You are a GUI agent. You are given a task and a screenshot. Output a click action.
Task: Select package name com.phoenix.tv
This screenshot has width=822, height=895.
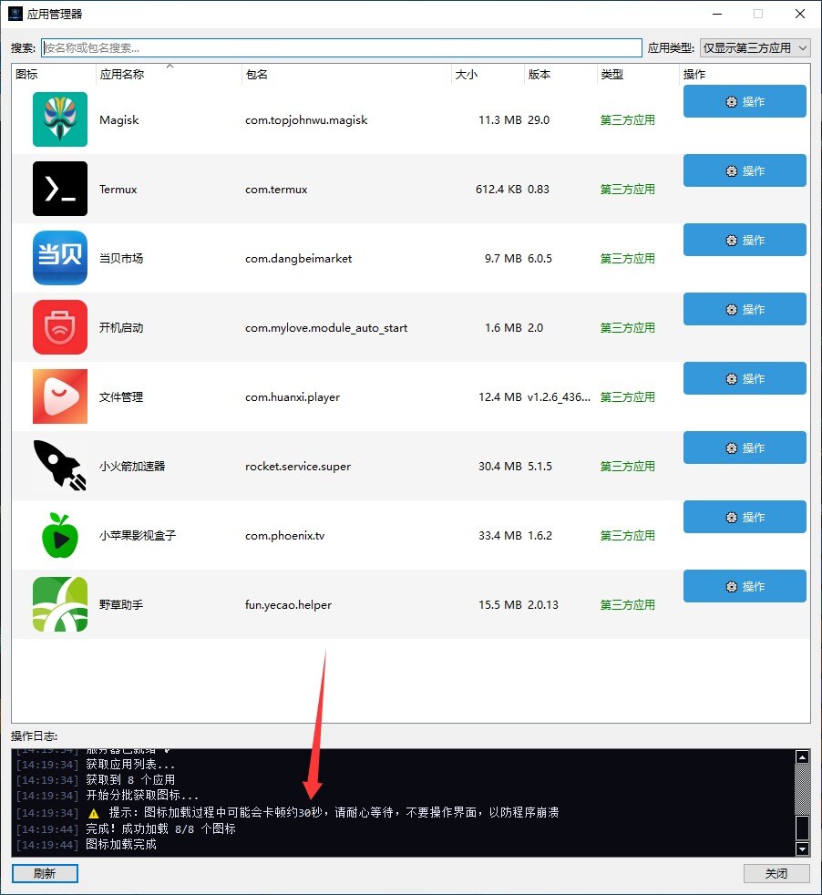(x=285, y=535)
